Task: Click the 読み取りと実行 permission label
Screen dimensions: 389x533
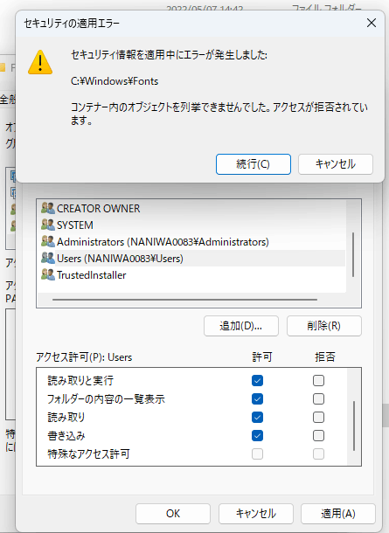Action: coord(80,380)
